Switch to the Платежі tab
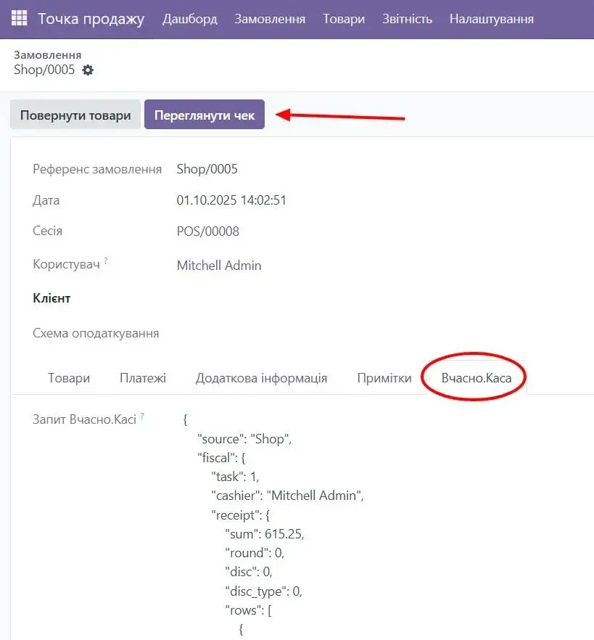 (142, 377)
